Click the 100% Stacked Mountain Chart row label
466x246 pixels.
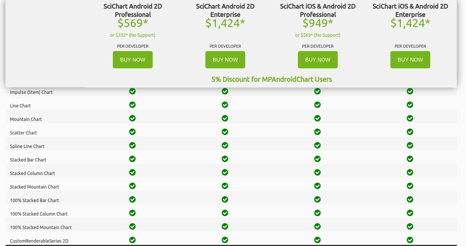click(x=41, y=228)
